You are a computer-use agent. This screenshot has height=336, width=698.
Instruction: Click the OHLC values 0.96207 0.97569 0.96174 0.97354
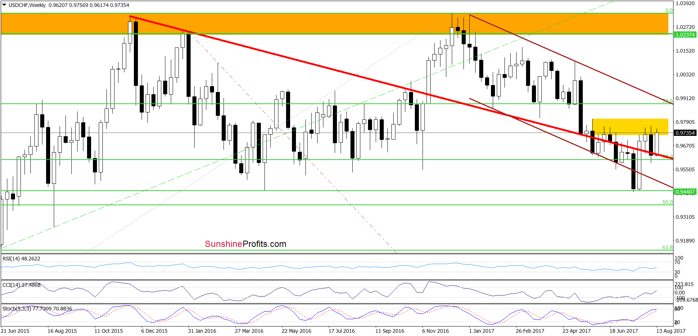click(89, 5)
